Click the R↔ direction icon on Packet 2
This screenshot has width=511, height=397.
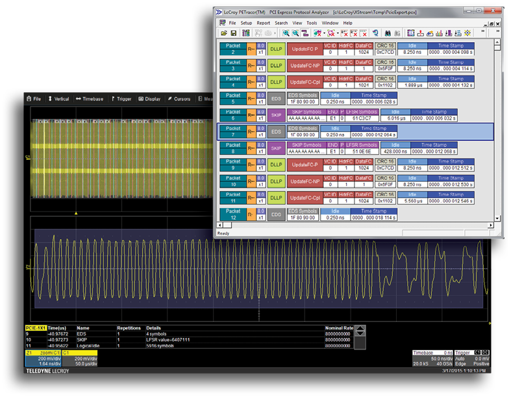[x=251, y=49]
